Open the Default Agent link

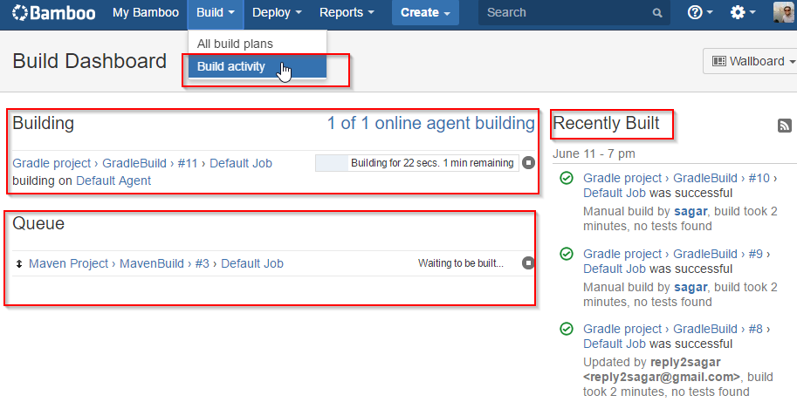point(113,181)
